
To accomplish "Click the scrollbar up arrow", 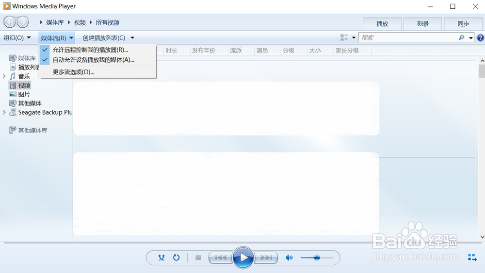I will click(482, 60).
